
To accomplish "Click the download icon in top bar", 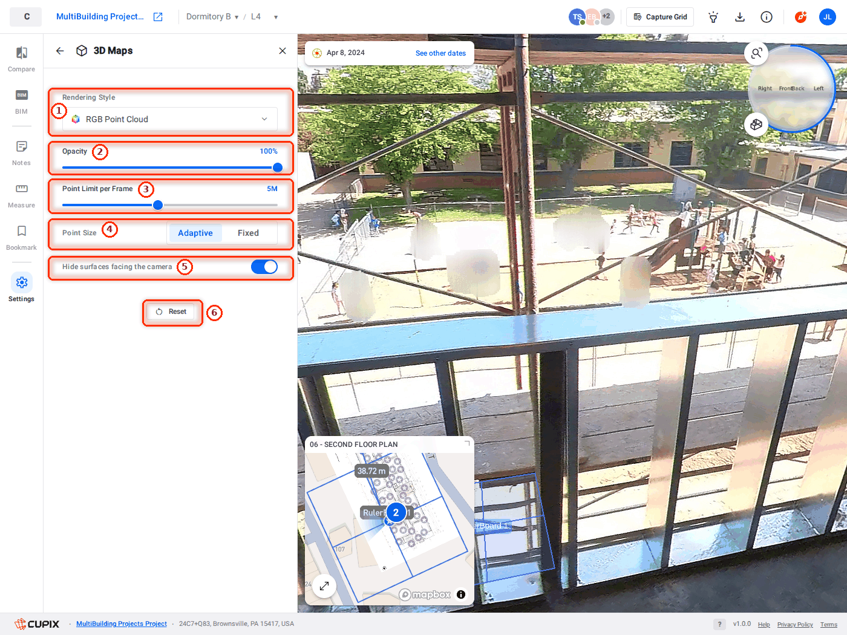I will (x=740, y=17).
